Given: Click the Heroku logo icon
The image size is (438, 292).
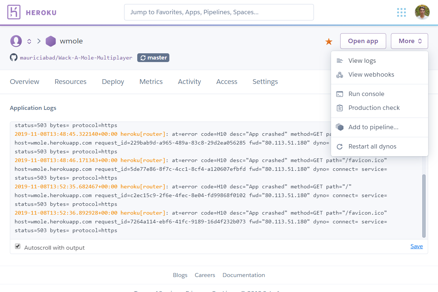Looking at the screenshot, I should 14,12.
